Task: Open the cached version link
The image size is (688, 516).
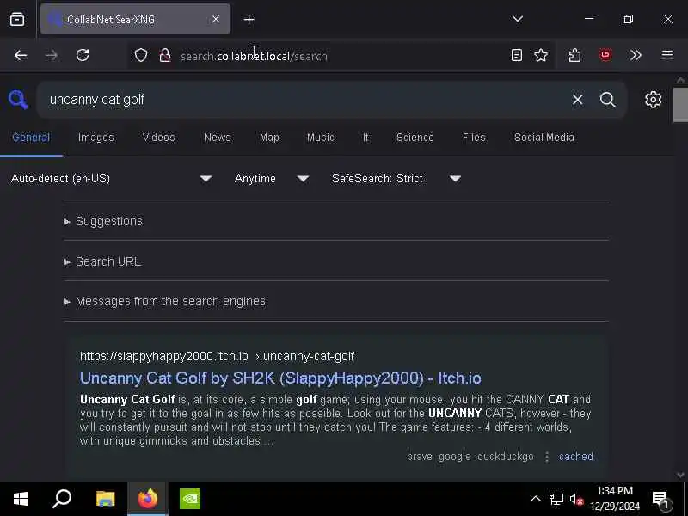Action: pos(576,457)
